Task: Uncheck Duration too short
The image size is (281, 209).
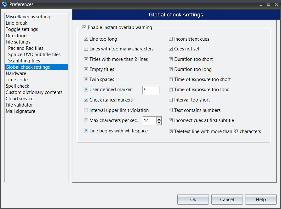Action: [171, 59]
